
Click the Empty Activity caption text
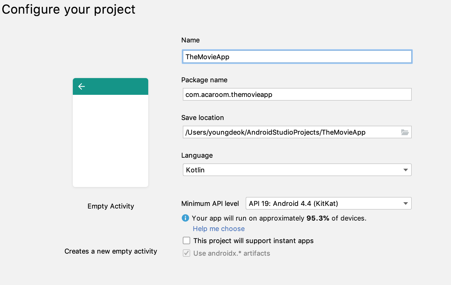111,206
